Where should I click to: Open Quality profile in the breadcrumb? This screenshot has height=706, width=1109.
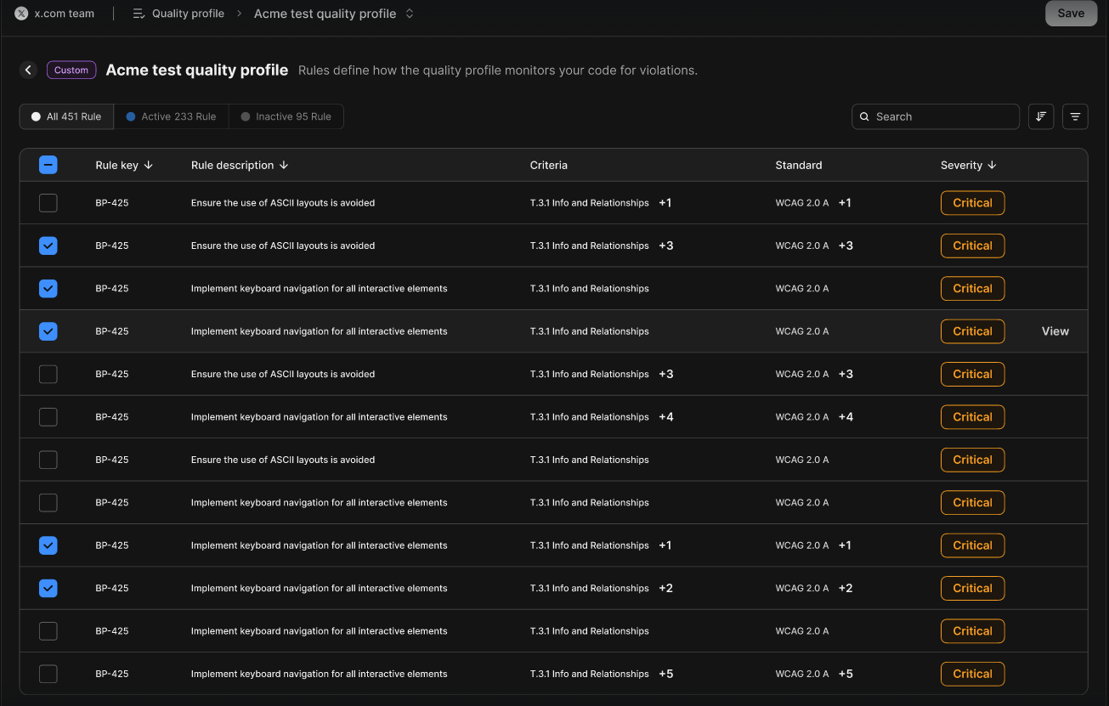(x=188, y=14)
